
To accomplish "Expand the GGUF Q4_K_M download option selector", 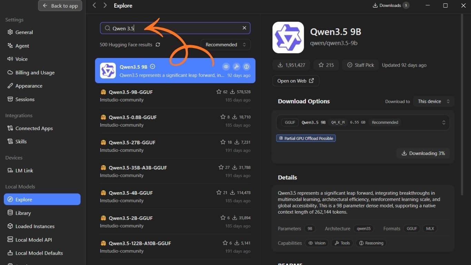I will [x=363, y=122].
